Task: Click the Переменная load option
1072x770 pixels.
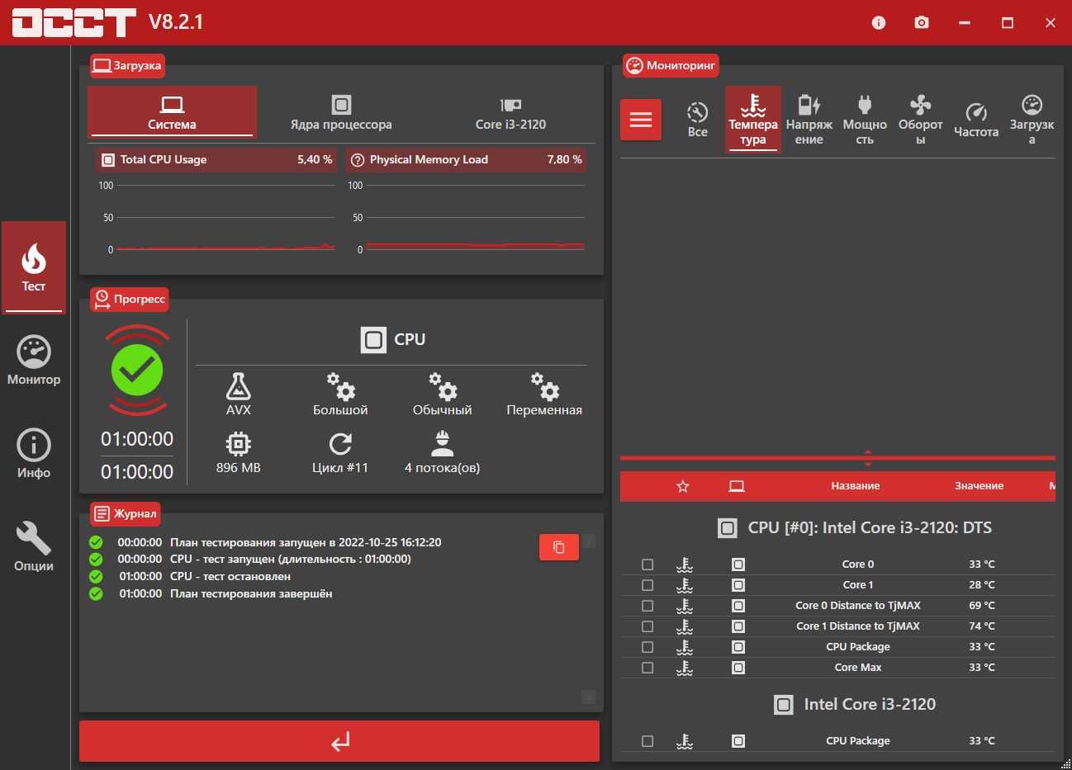Action: click(x=544, y=394)
